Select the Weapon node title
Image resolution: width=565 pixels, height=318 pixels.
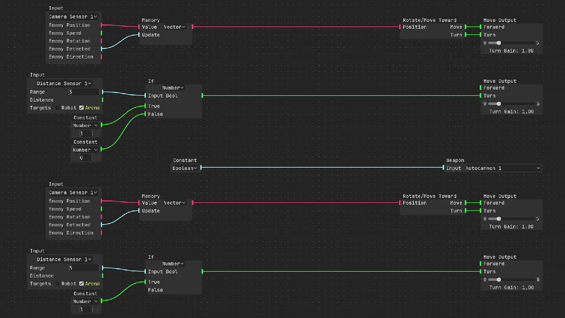click(x=455, y=160)
